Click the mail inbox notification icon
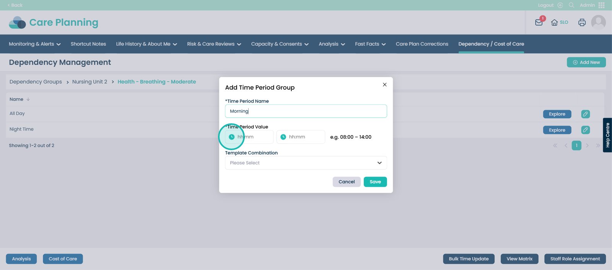The image size is (612, 270). click(x=539, y=23)
